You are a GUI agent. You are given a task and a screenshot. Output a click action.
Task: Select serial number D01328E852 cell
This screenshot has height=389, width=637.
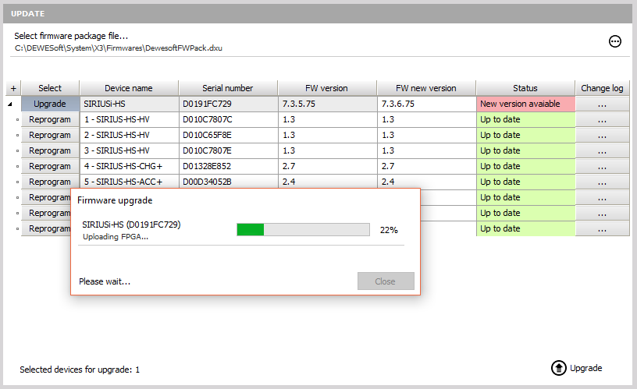[x=228, y=166]
